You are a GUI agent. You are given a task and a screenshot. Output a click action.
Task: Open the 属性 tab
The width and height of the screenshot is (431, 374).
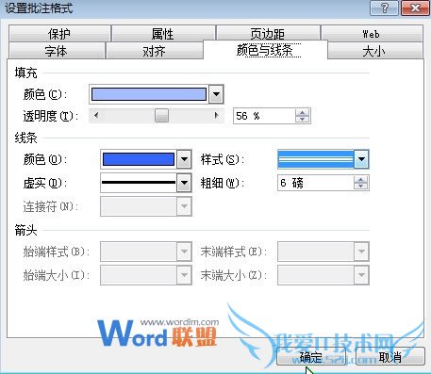coord(163,34)
